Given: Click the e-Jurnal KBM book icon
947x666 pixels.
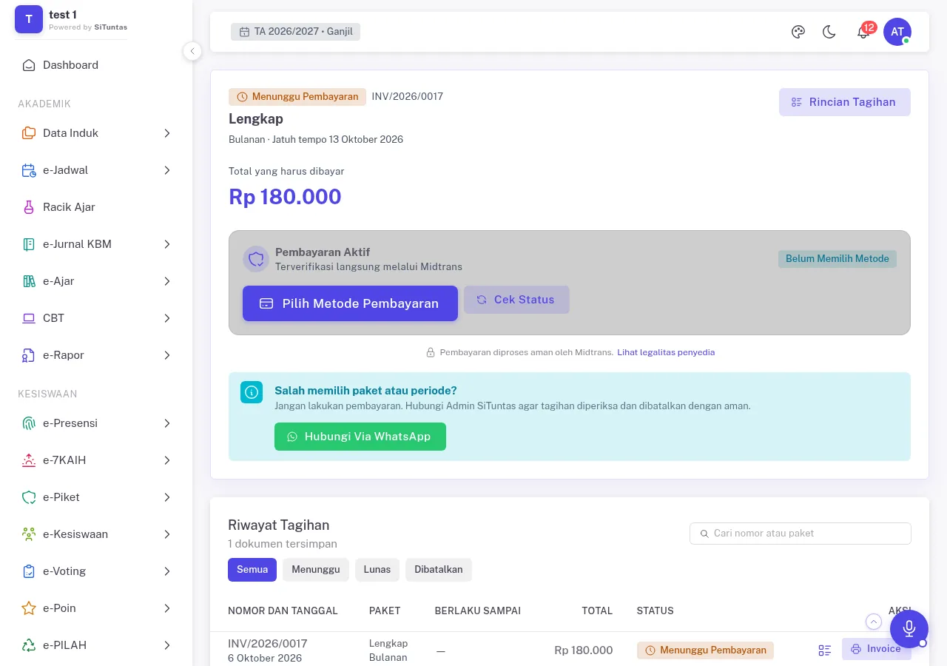Looking at the screenshot, I should pos(29,244).
